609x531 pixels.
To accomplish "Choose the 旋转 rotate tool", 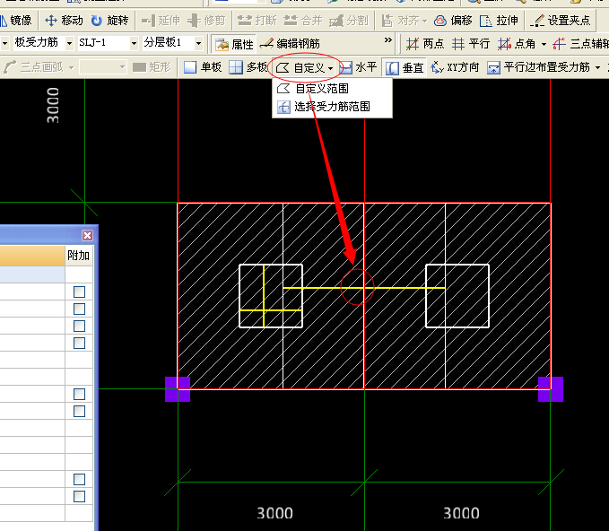I will click(x=110, y=21).
